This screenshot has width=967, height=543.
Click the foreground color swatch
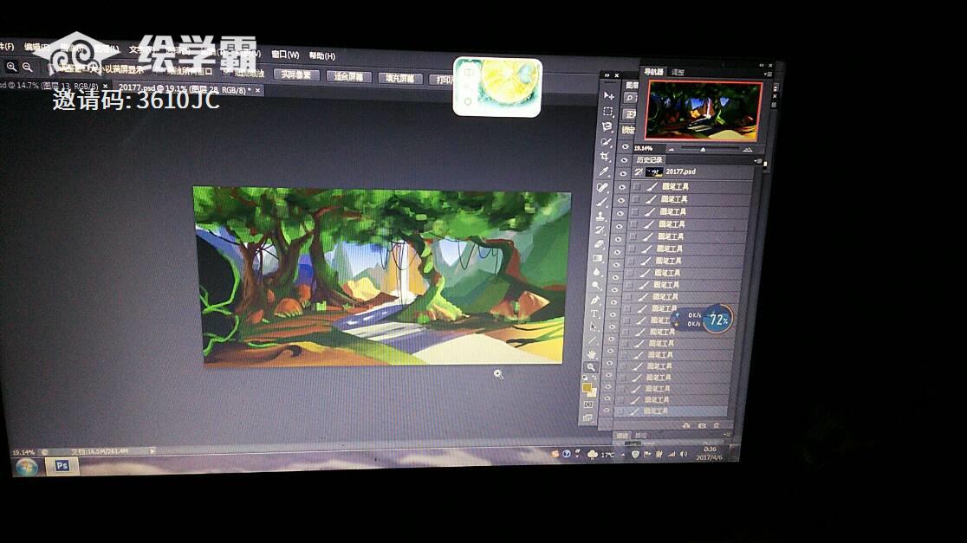587,388
